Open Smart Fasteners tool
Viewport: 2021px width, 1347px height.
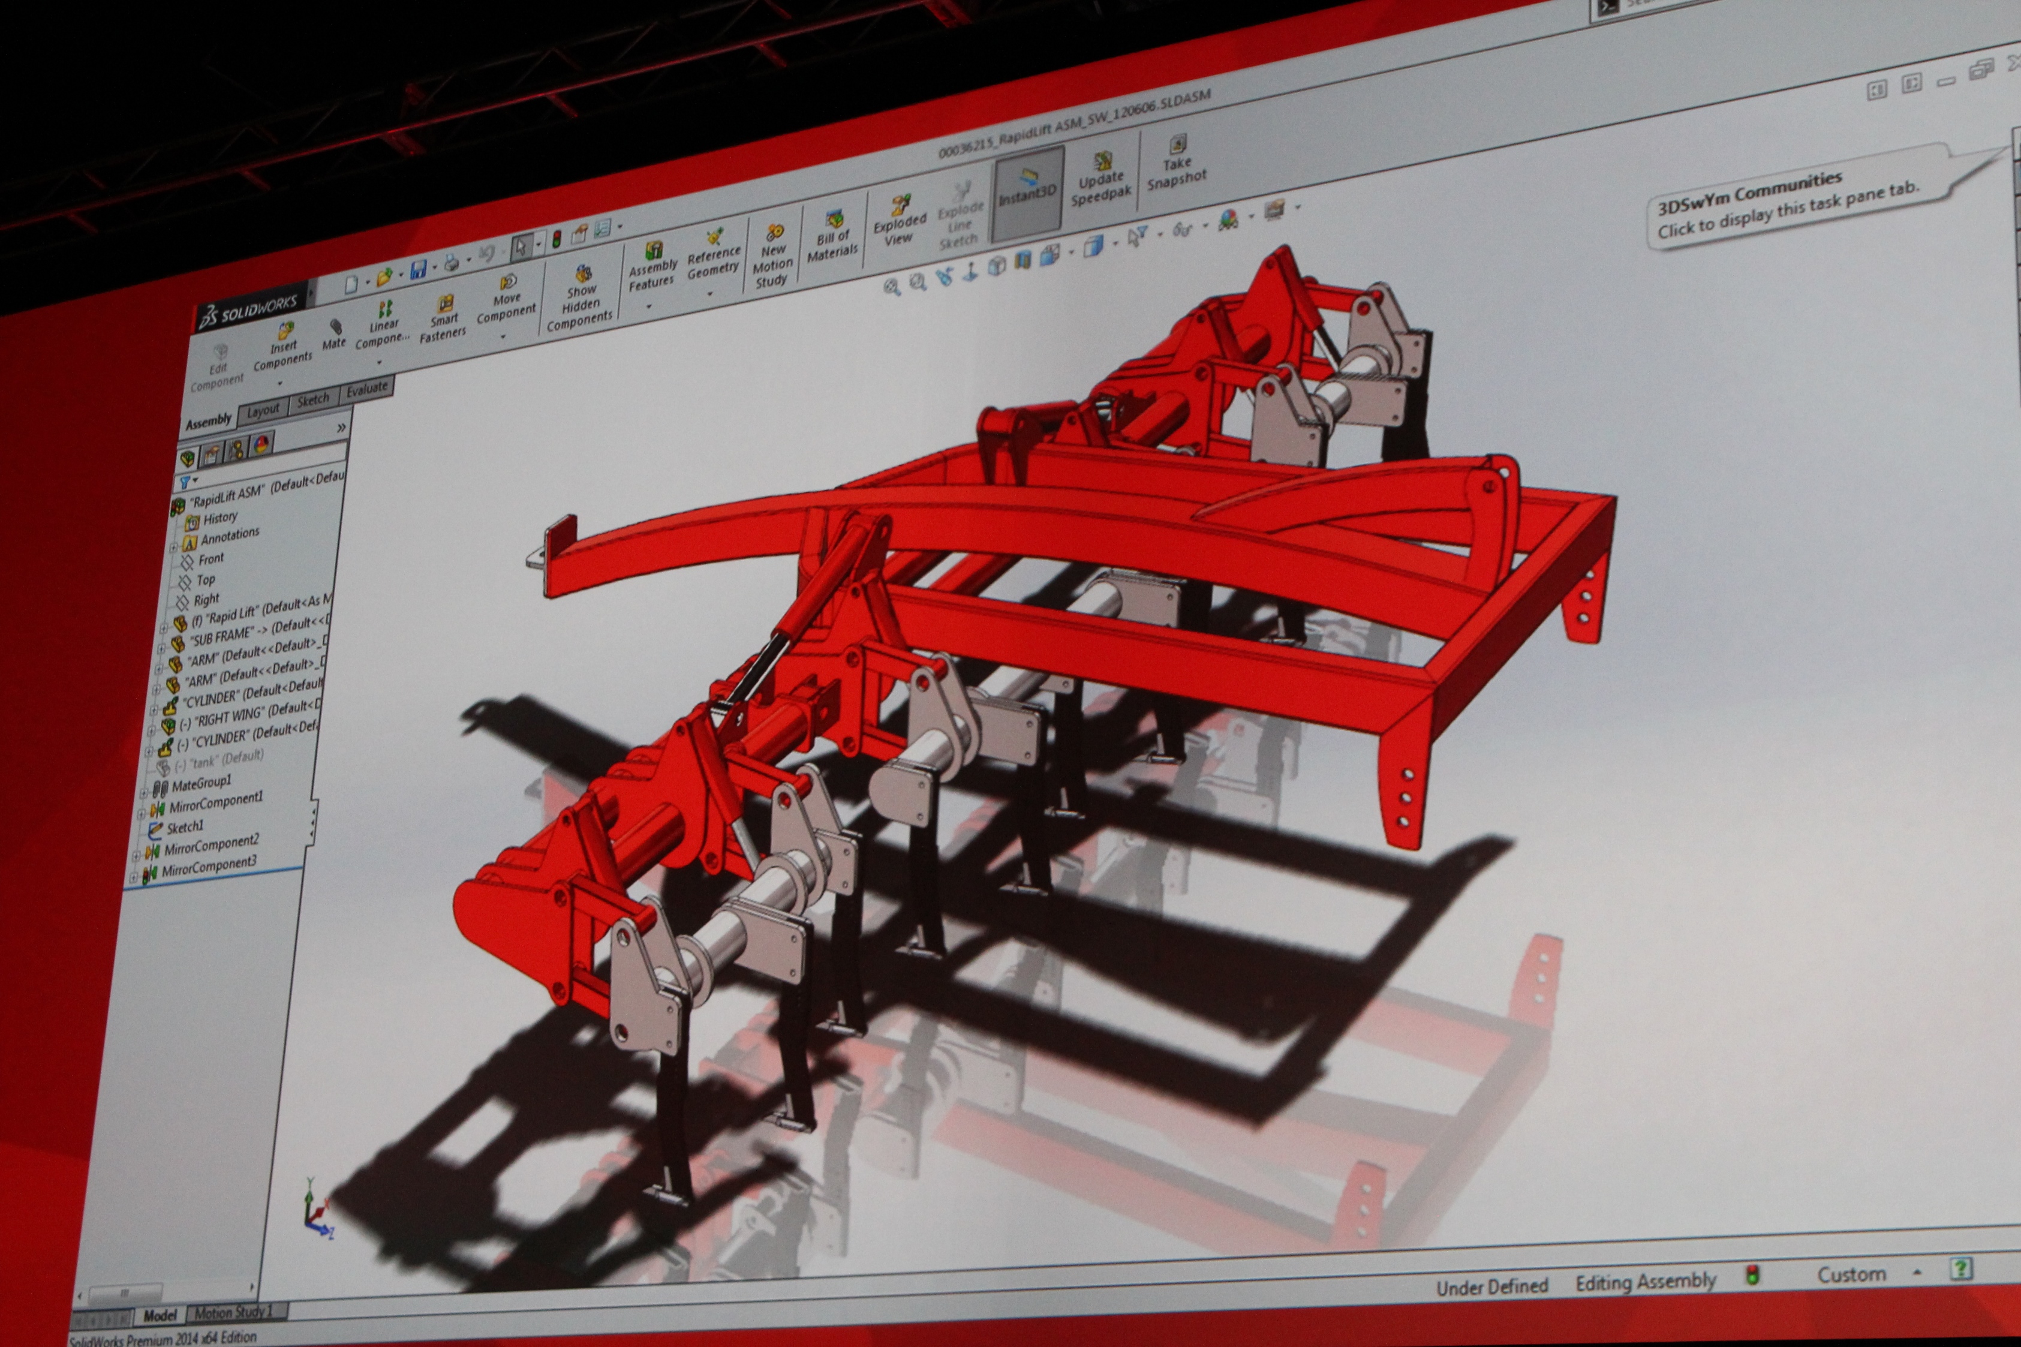[445, 305]
